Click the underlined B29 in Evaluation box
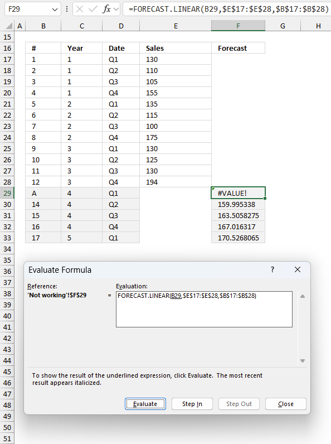Screen dimensions: 331x444 176,296
